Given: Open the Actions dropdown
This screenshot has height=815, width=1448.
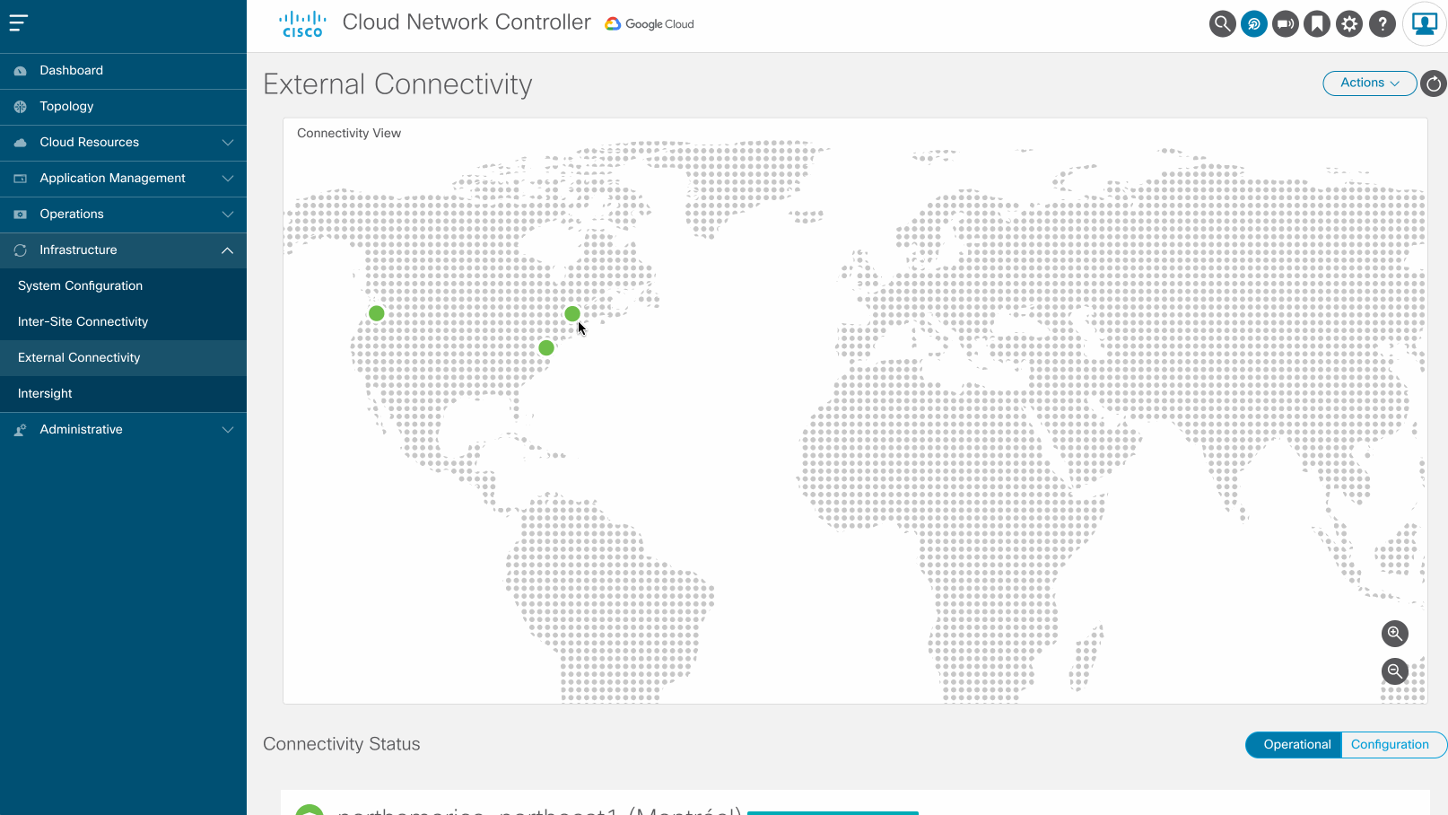Looking at the screenshot, I should pos(1369,83).
